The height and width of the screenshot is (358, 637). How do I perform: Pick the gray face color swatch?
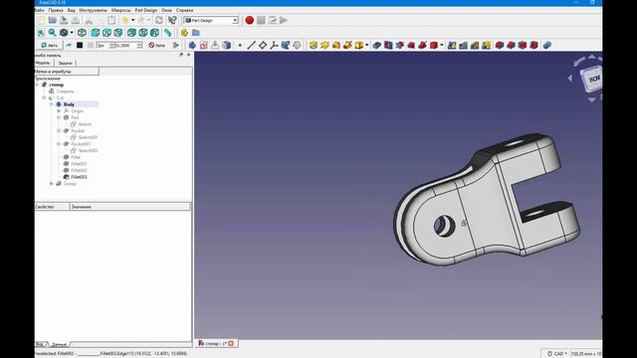[91, 45]
